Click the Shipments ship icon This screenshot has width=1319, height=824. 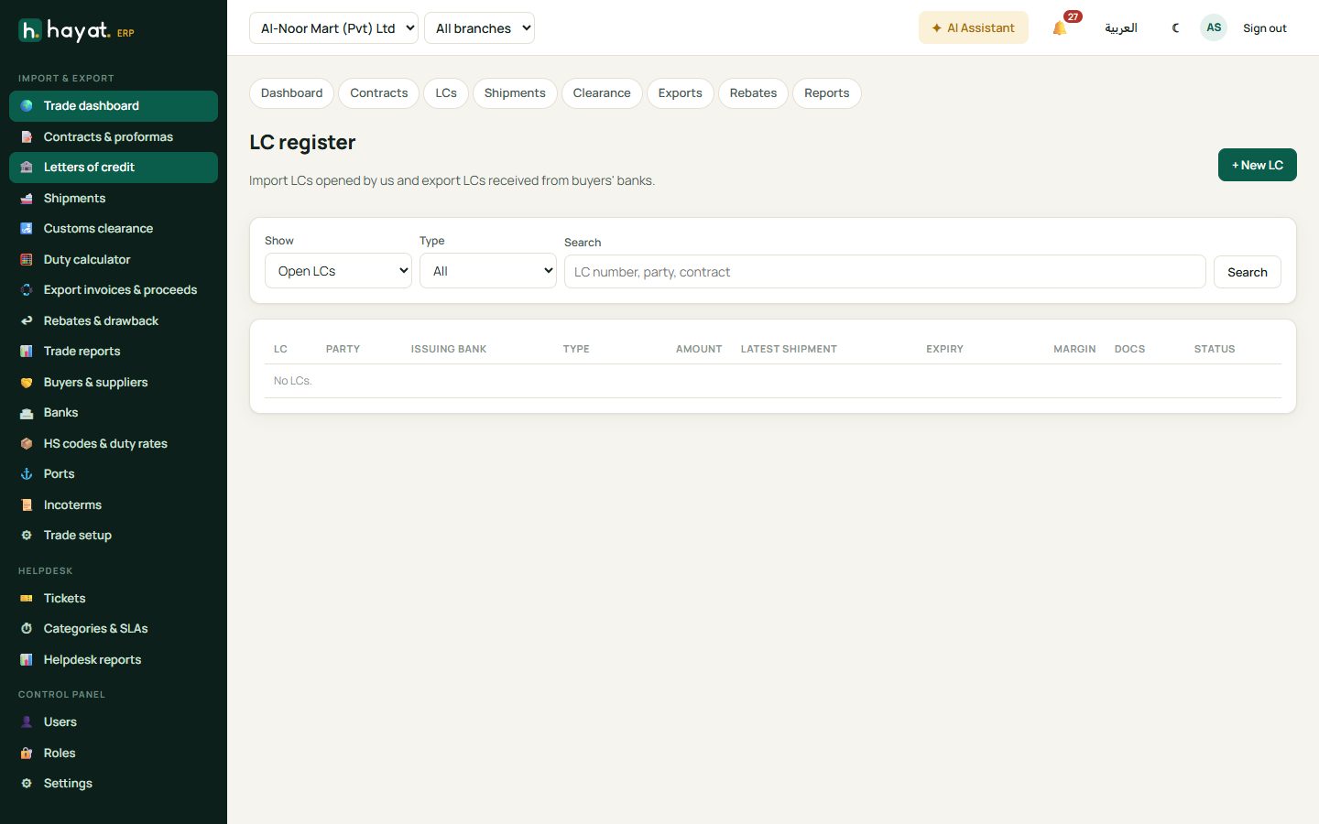coord(27,199)
